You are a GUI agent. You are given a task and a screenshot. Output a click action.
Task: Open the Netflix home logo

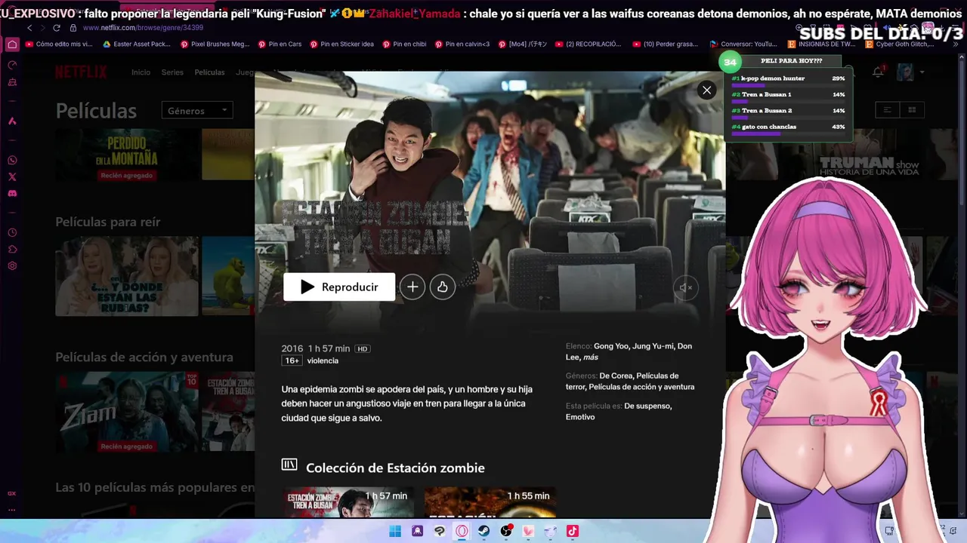[81, 72]
